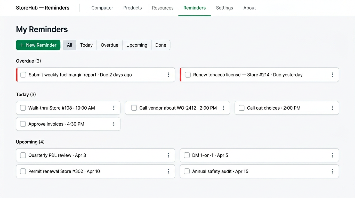355x198 pixels.
Task: Click the Today (3) section heading
Action: (26, 94)
